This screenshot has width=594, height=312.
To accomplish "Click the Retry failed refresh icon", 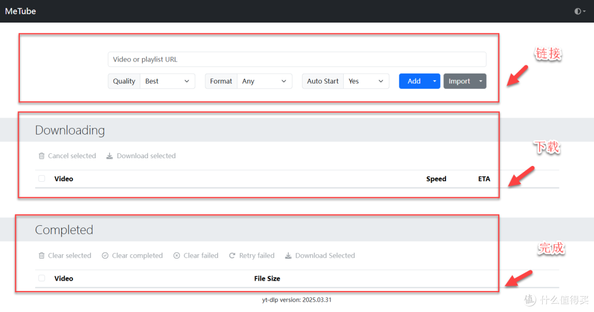I will click(232, 255).
